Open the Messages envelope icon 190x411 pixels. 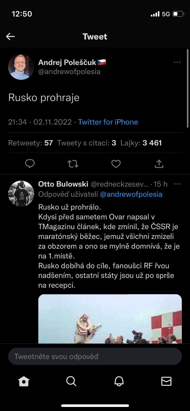point(166,381)
